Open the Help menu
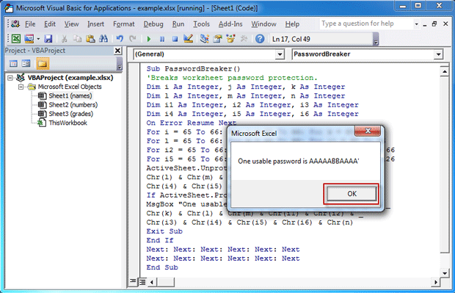This screenshot has width=455, height=293. click(x=292, y=24)
